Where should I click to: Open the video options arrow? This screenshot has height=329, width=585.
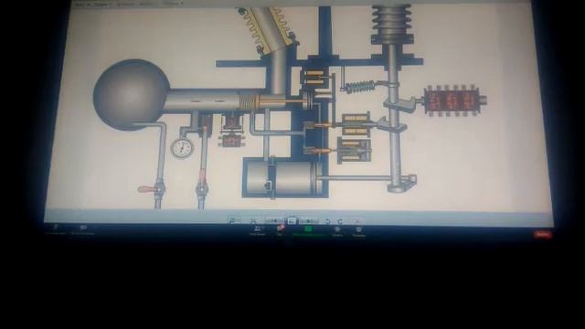click(x=95, y=228)
